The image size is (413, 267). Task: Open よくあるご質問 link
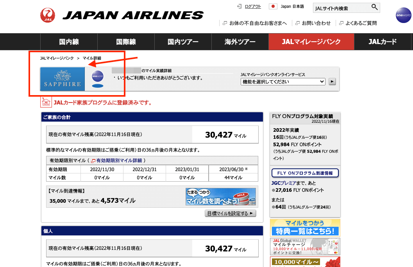pyautogui.click(x=358, y=23)
